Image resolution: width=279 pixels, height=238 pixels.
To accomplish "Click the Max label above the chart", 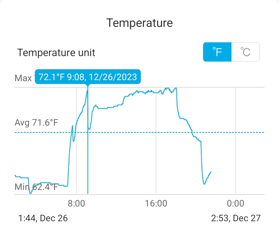I will click(23, 78).
